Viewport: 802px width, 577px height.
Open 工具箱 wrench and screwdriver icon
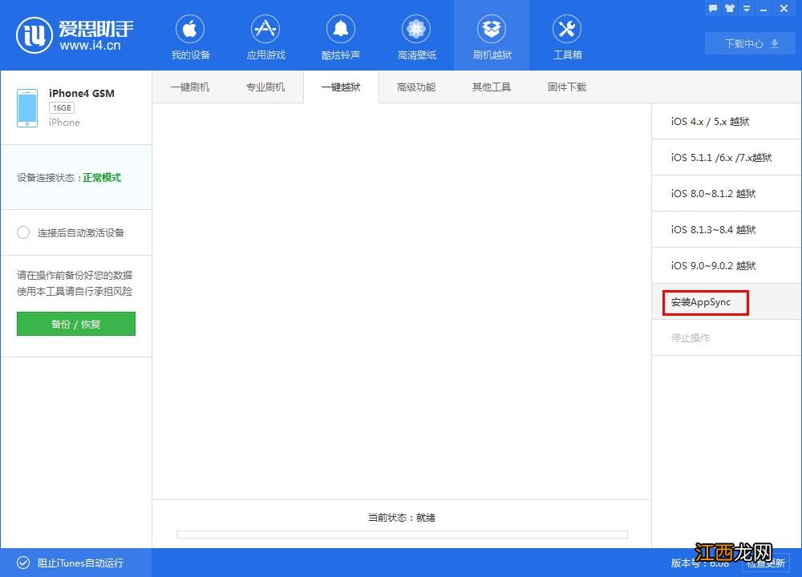(x=567, y=29)
